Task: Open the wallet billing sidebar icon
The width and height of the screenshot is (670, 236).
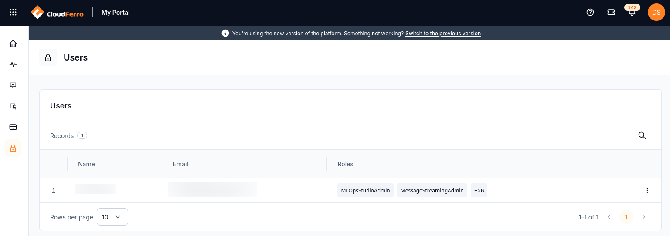Action: pyautogui.click(x=13, y=106)
